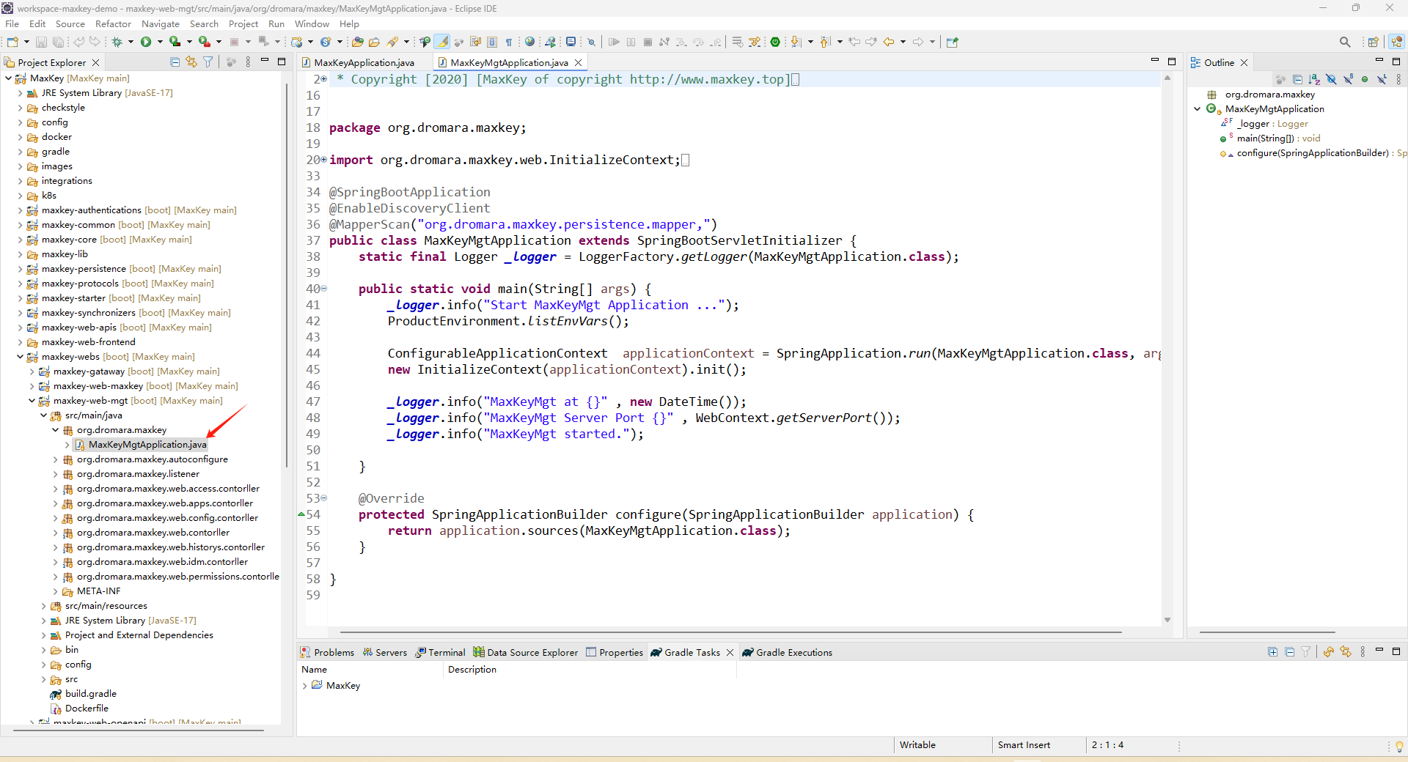Select Dockerfile in project tree

click(87, 709)
